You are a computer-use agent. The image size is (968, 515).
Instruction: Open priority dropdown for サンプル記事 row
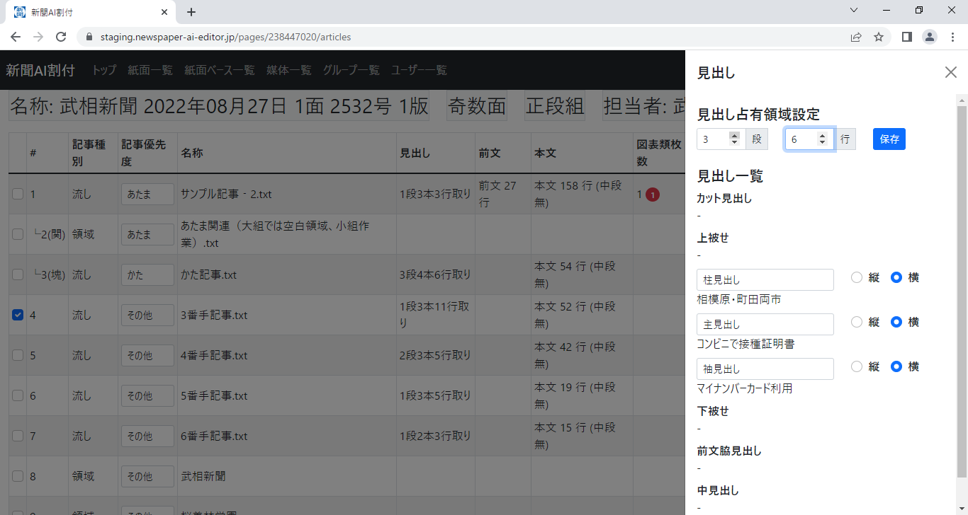click(x=147, y=195)
